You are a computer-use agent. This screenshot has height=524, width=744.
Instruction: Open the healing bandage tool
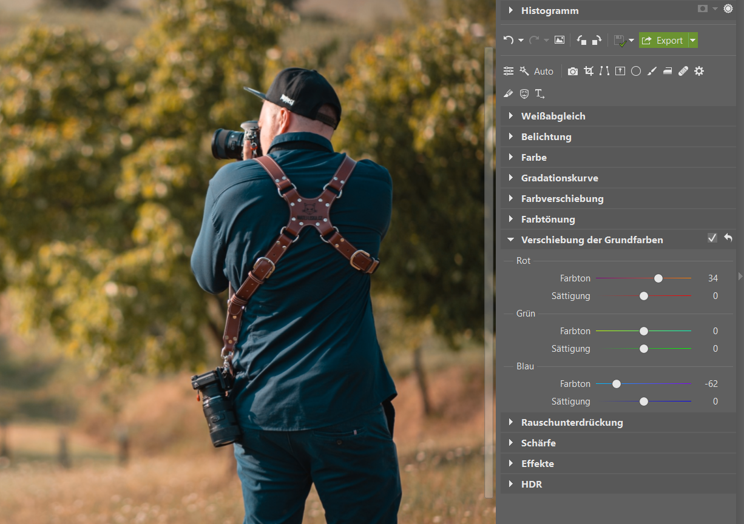[x=683, y=71]
